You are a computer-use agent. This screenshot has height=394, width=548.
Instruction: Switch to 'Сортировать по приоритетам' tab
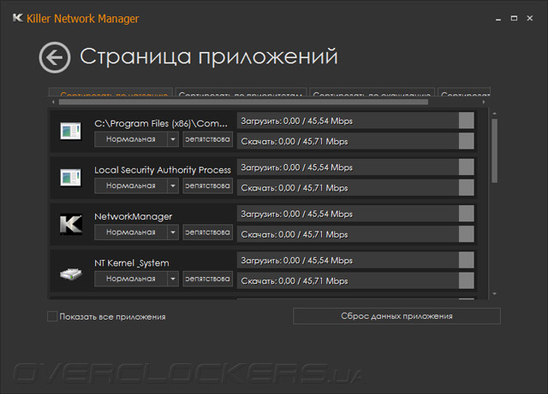[x=241, y=92]
